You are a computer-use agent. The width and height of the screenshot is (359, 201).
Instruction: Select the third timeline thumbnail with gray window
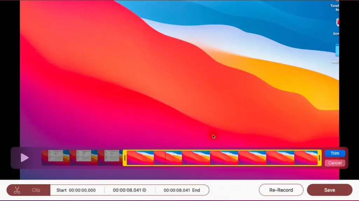coord(110,158)
